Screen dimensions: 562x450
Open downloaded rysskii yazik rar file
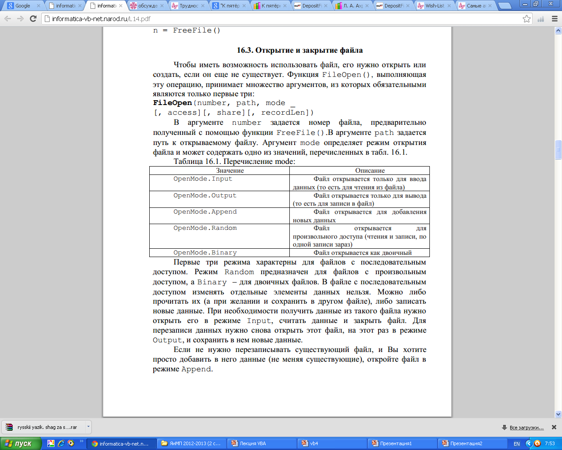tap(43, 427)
